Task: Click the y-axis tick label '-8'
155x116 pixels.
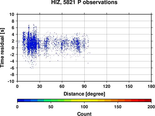Action: tap(12, 75)
